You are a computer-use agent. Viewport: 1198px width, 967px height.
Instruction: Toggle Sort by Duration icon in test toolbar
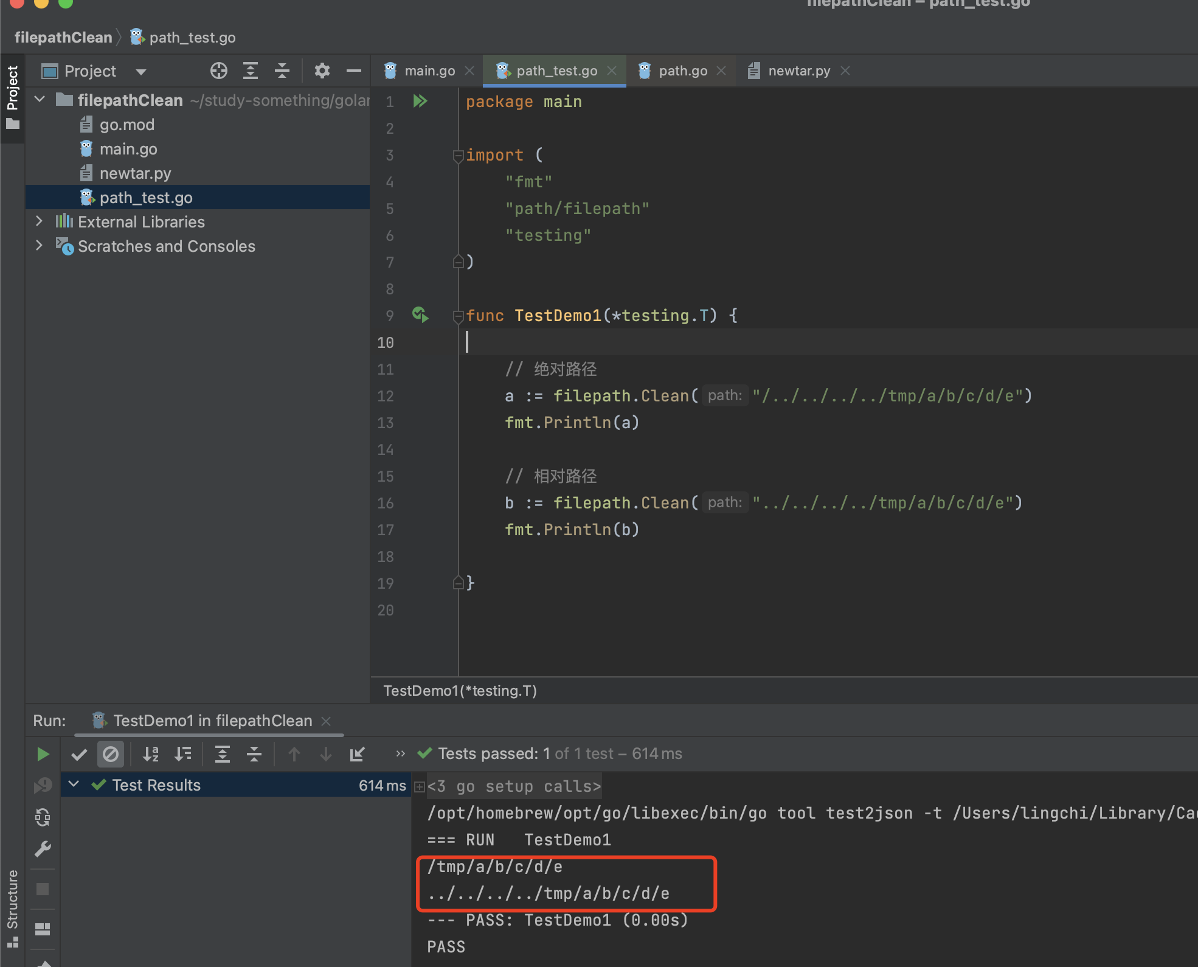click(x=182, y=755)
